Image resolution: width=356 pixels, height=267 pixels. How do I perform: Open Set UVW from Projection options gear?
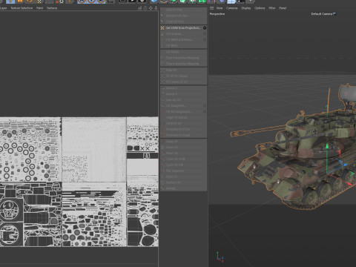205,28
